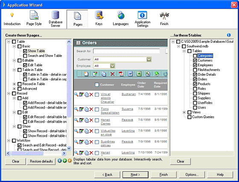Uncheck the Customers table checkbox
Image resolution: width=239 pixels, height=182 pixels.
(x=195, y=60)
